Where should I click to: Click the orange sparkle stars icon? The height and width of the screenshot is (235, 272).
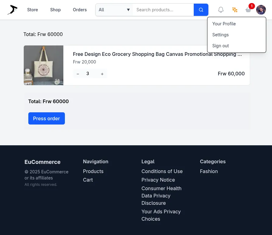pyautogui.click(x=235, y=10)
